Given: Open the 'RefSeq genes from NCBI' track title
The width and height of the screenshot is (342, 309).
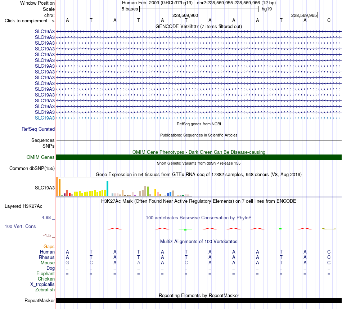Looking at the screenshot, I should 199,124.
